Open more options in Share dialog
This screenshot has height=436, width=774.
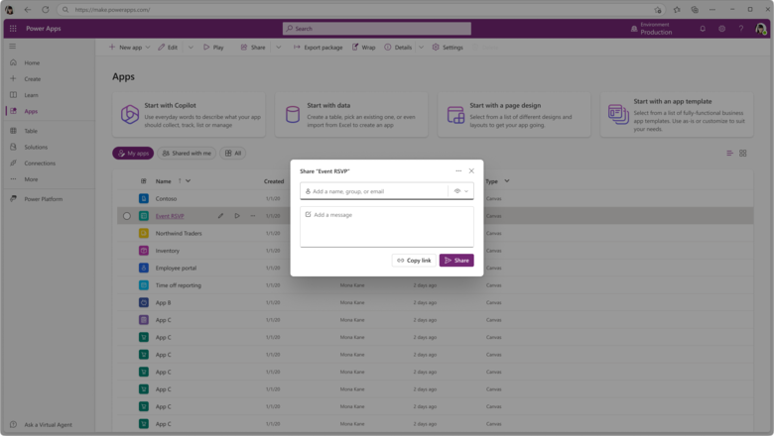tap(458, 171)
